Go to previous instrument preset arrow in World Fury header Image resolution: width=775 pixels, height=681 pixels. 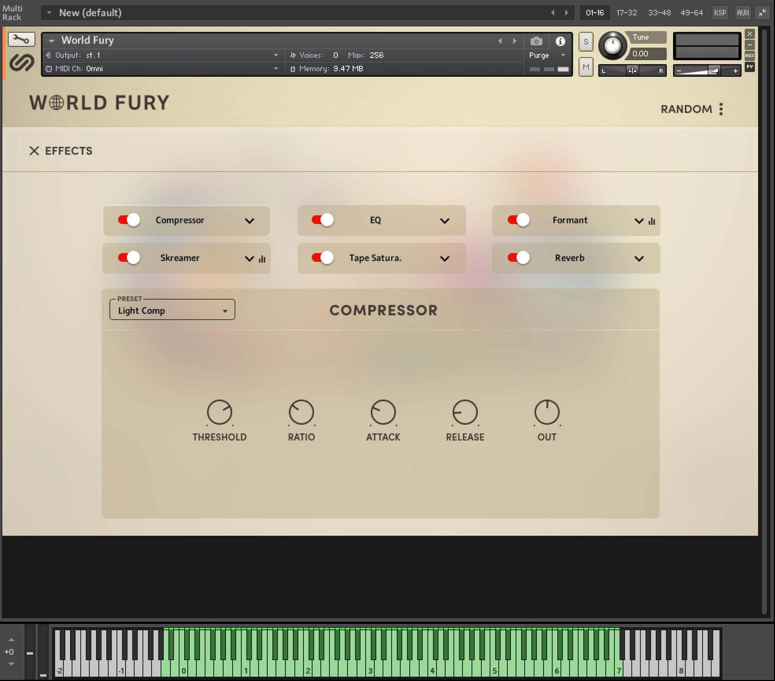500,41
